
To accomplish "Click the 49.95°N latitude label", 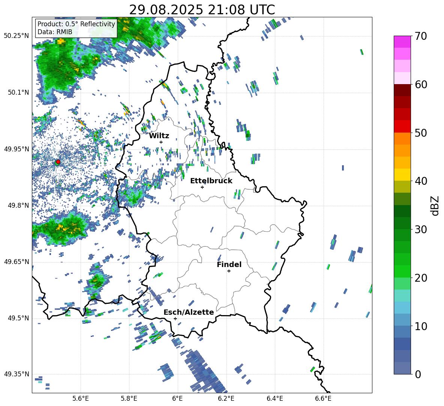I will [x=16, y=149].
